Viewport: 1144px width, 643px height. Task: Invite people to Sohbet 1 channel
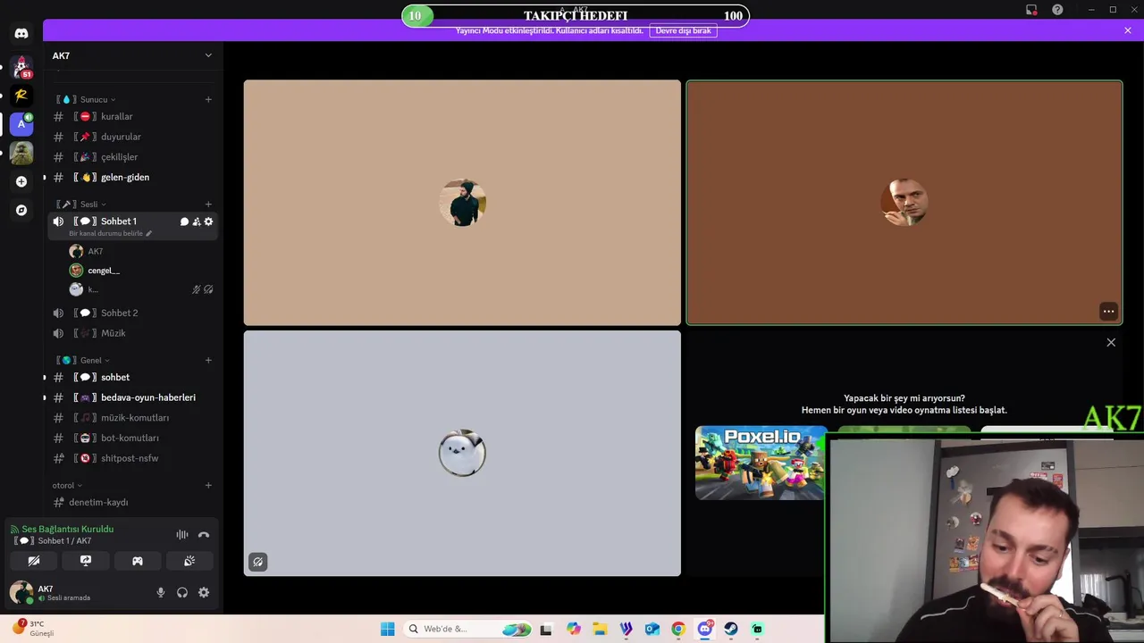click(x=197, y=221)
